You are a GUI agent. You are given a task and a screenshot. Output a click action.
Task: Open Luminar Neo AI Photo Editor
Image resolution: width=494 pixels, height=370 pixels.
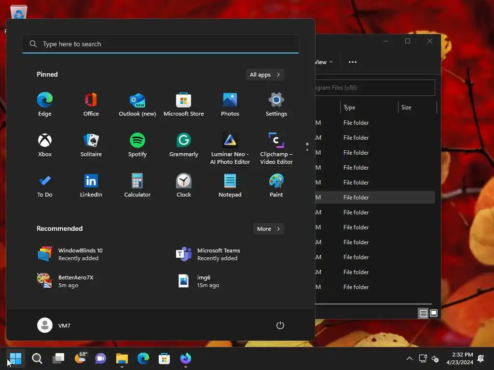230,148
